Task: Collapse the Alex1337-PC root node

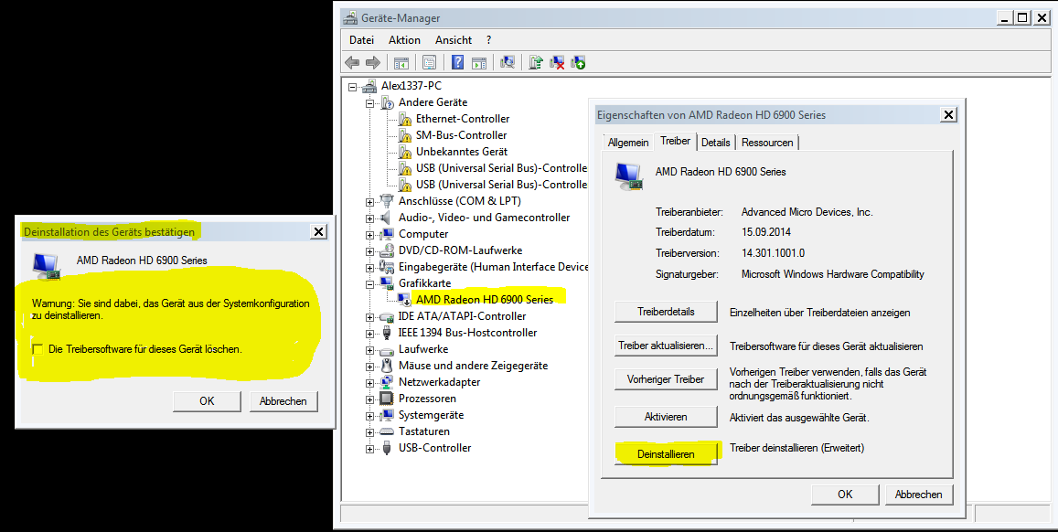Action: coord(352,86)
